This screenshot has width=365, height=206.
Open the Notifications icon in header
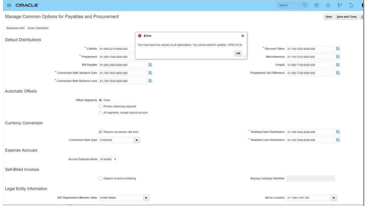[x=351, y=5]
